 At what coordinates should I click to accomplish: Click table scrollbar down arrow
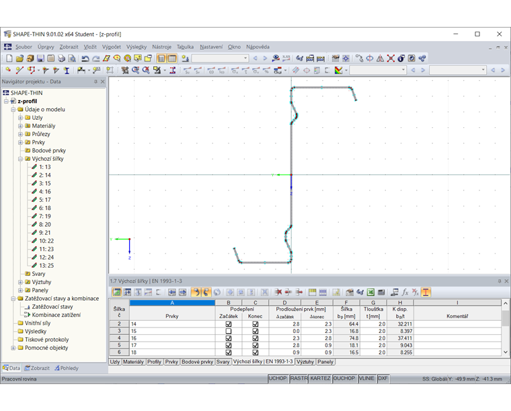pos(506,352)
